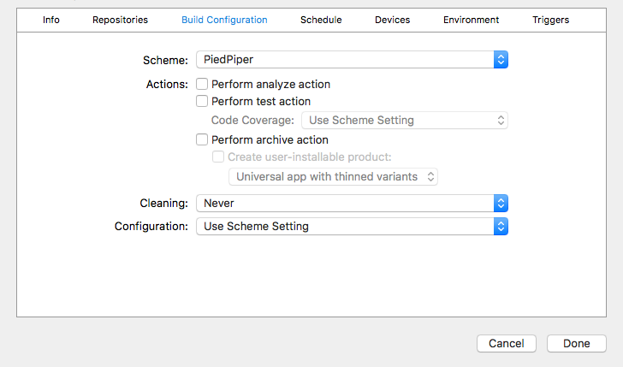
Task: Enable Perform analyze action checkbox
Action: [203, 84]
